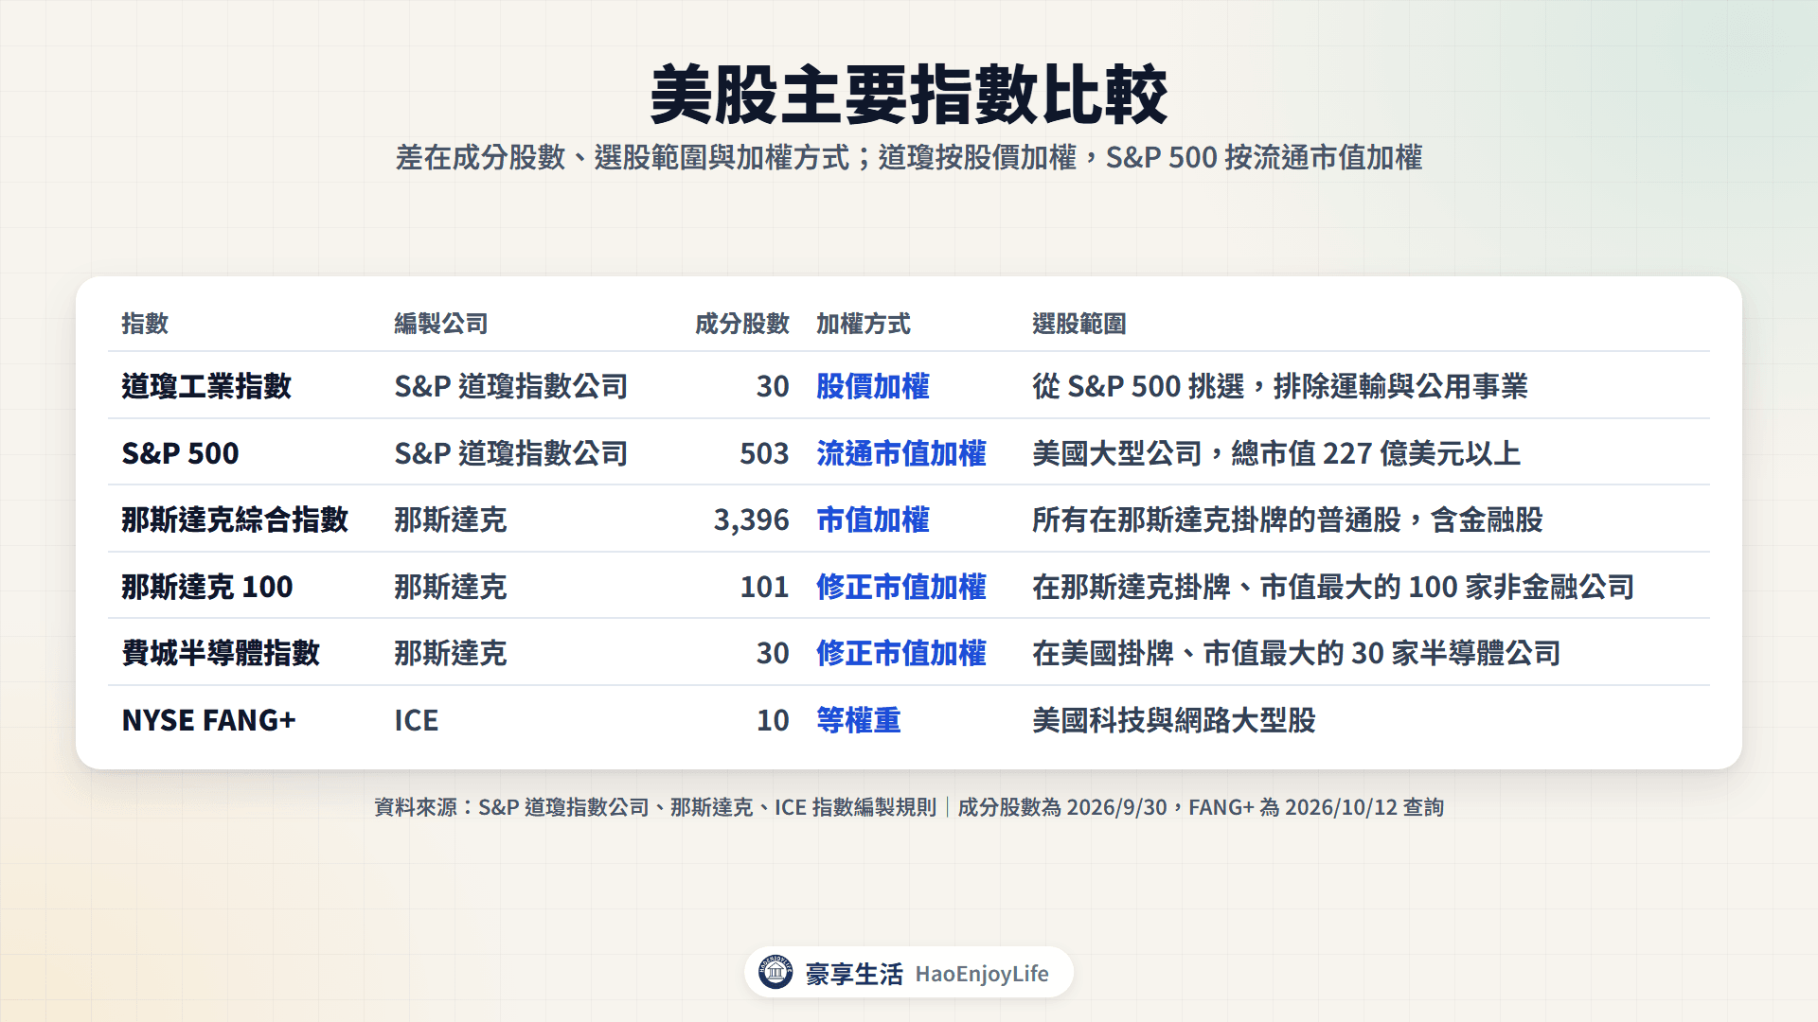The width and height of the screenshot is (1818, 1022).
Task: Click 修正市值加權 in the 那斯達克 100 row
Action: 901,587
